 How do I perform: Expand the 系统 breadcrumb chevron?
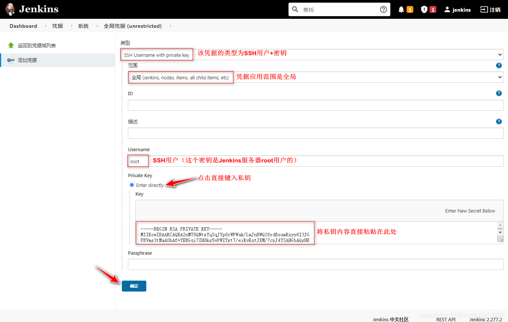[97, 26]
